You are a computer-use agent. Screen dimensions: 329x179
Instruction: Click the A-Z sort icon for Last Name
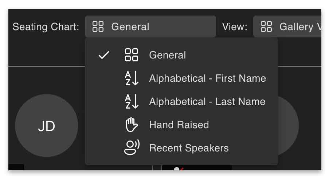point(132,101)
